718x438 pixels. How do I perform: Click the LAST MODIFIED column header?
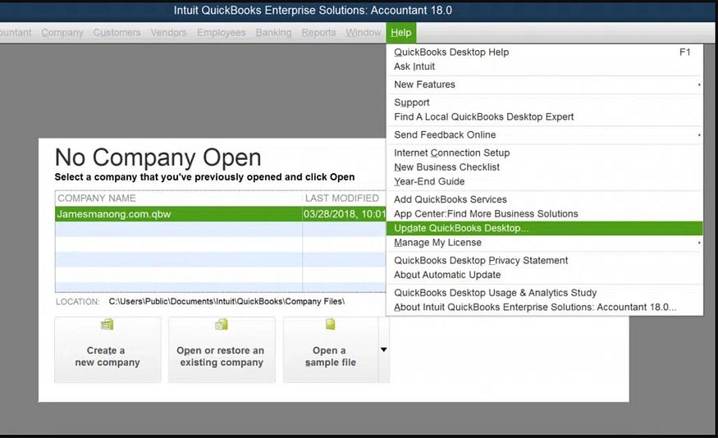pyautogui.click(x=344, y=198)
